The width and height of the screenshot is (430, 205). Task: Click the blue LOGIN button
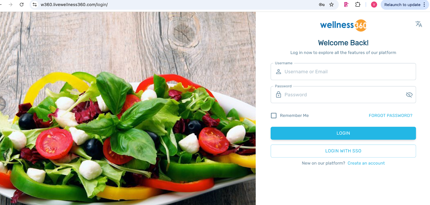pyautogui.click(x=343, y=133)
